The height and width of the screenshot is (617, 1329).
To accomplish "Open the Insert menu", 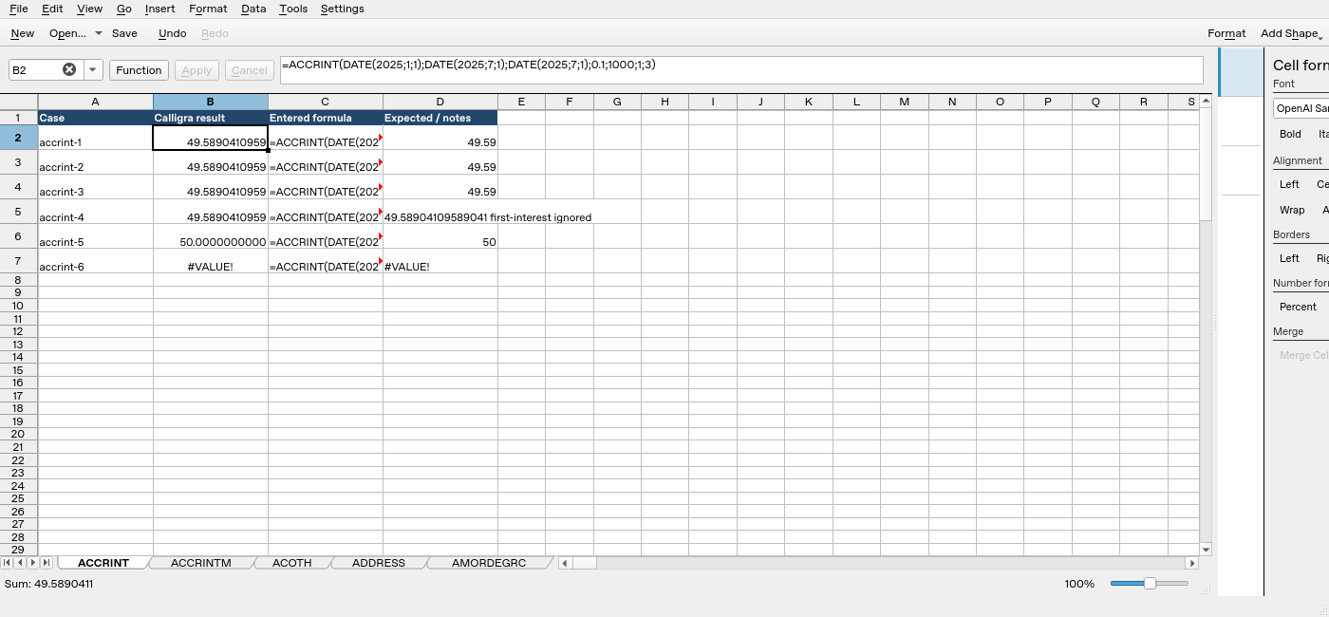I will pyautogui.click(x=159, y=9).
